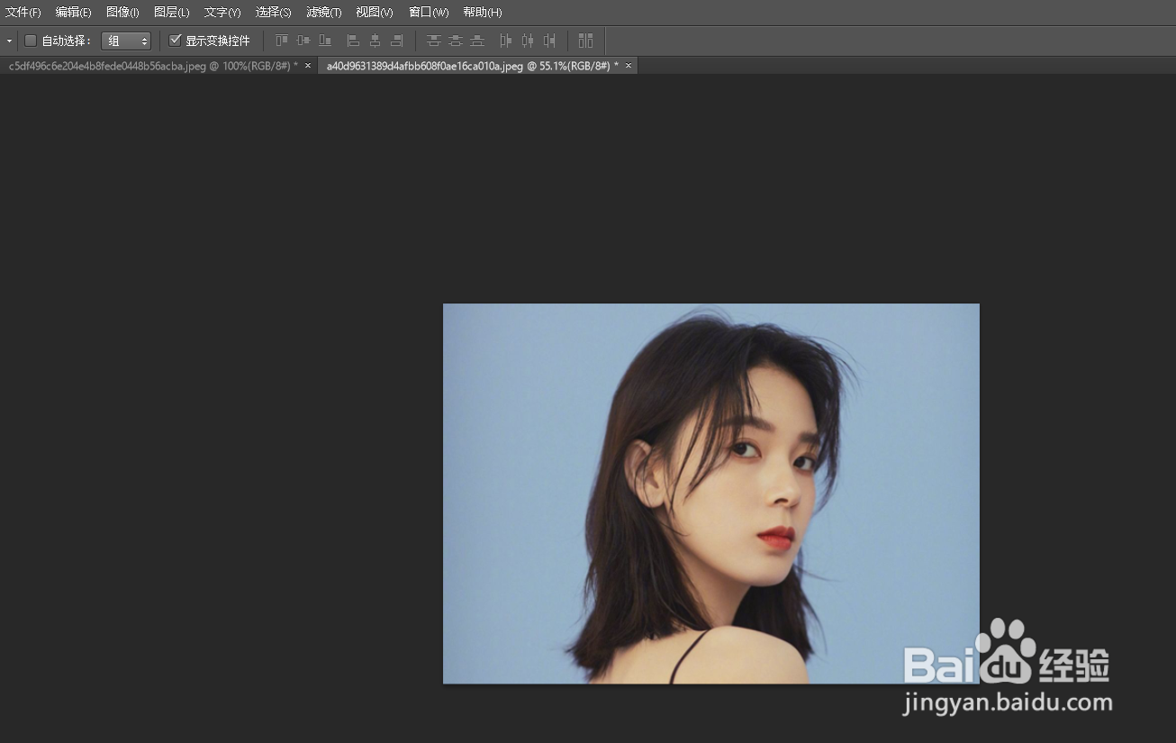This screenshot has width=1176, height=743.
Task: Open the 选择(S) menu
Action: (x=273, y=13)
